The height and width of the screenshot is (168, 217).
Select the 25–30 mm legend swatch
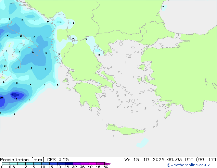69,164
